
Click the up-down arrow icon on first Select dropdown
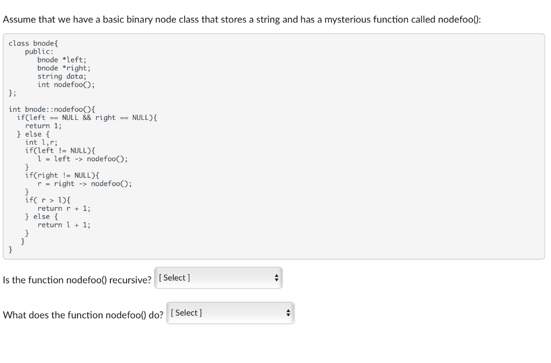276,277
